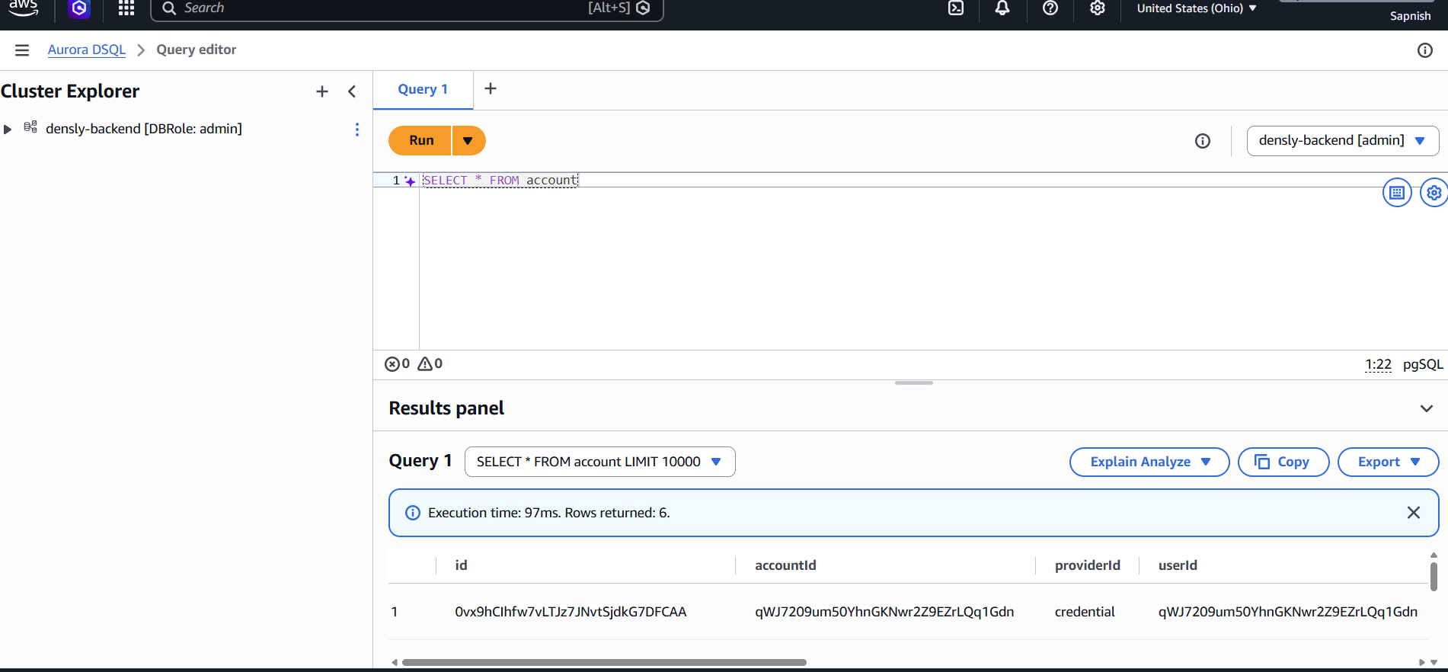The image size is (1448, 672).
Task: Open the Export dropdown button
Action: tap(1388, 462)
